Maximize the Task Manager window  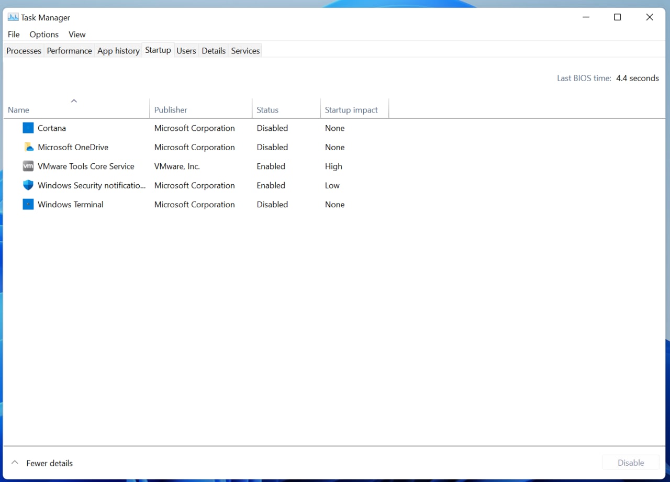click(x=618, y=17)
